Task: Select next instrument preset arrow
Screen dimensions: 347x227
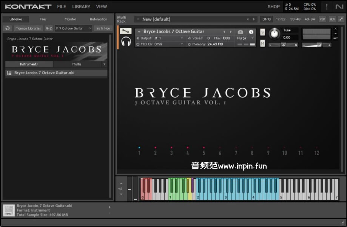Action: pyautogui.click(x=231, y=32)
